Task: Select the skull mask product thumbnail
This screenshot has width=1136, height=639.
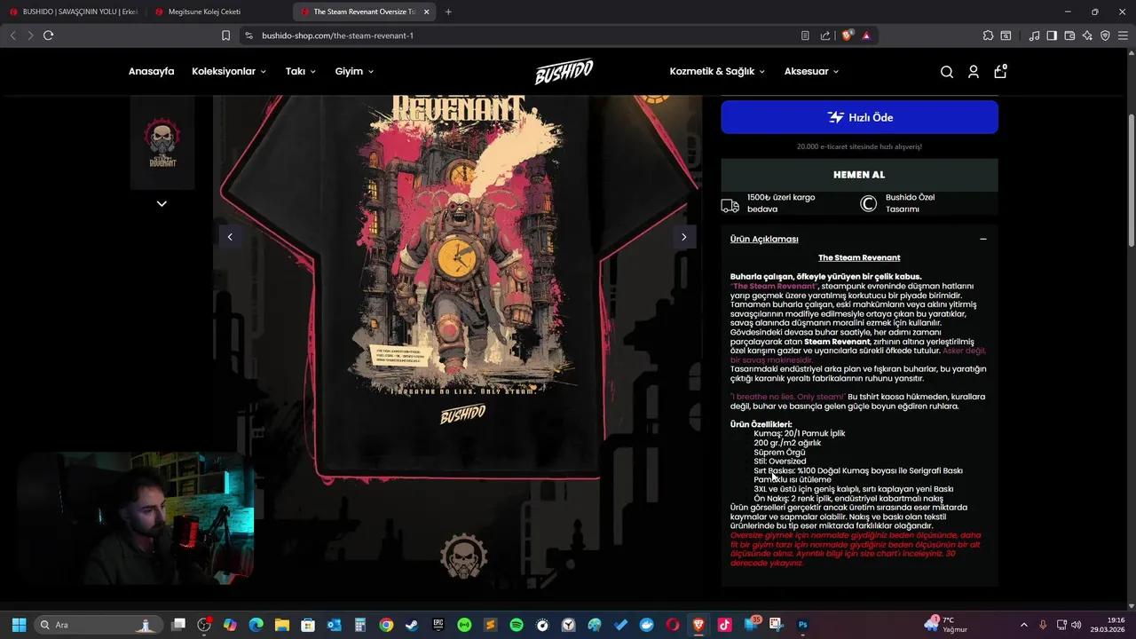Action: [162, 143]
